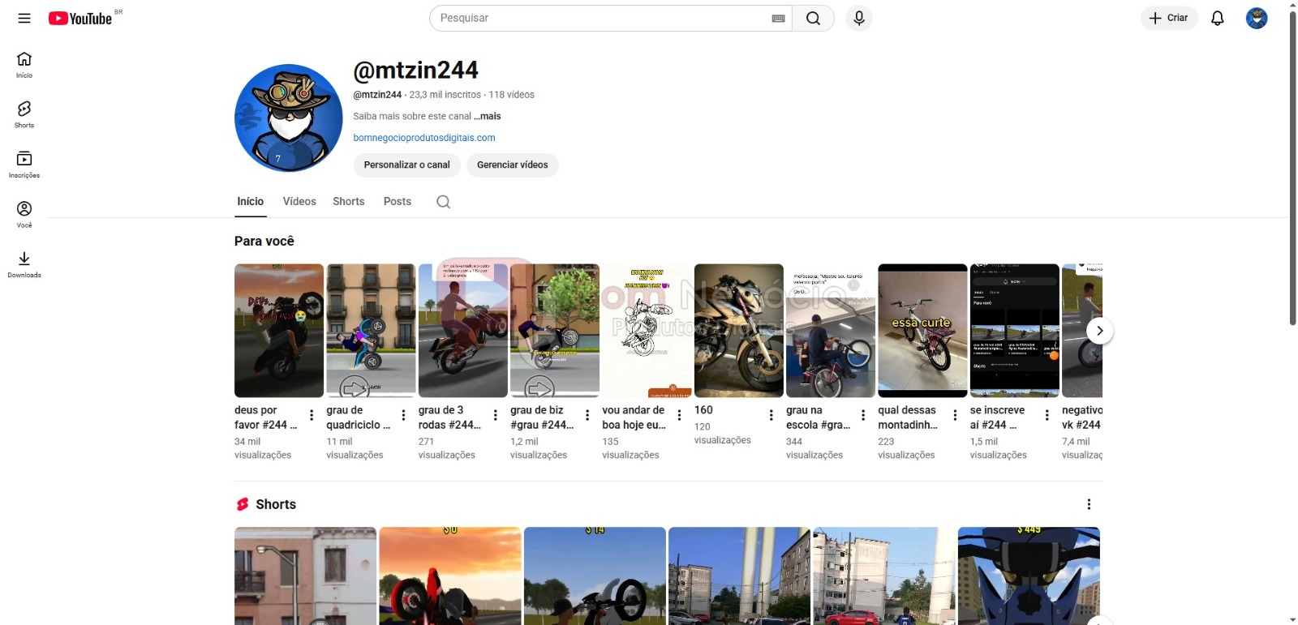Click the Personalizar o canal button

[406, 165]
